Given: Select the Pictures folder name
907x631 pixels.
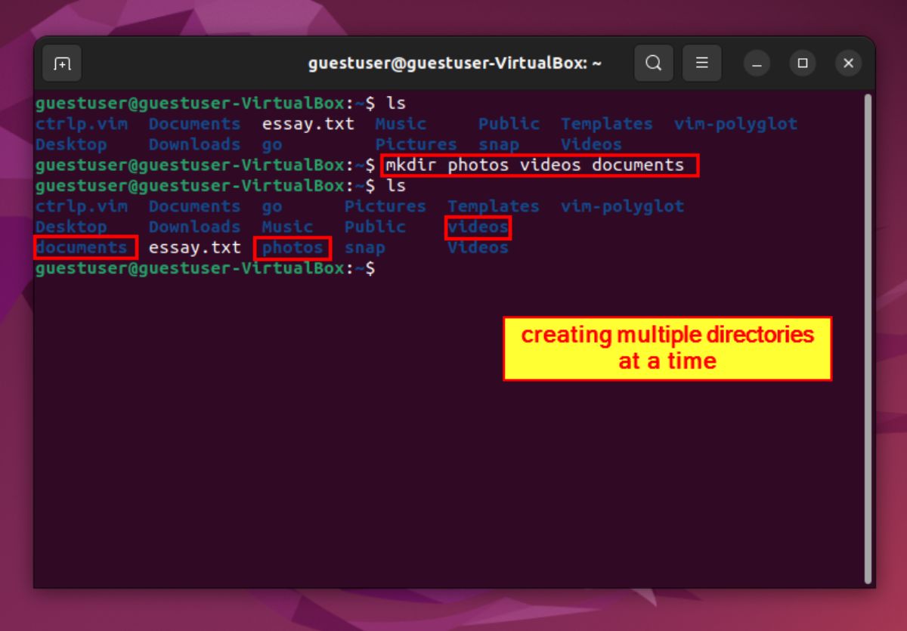Looking at the screenshot, I should (x=385, y=206).
